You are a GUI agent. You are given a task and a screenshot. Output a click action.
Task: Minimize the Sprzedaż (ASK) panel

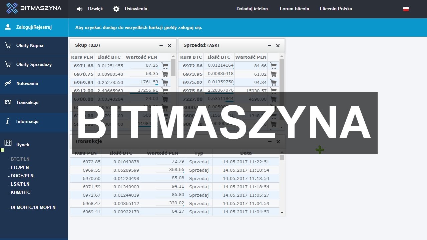point(270,46)
